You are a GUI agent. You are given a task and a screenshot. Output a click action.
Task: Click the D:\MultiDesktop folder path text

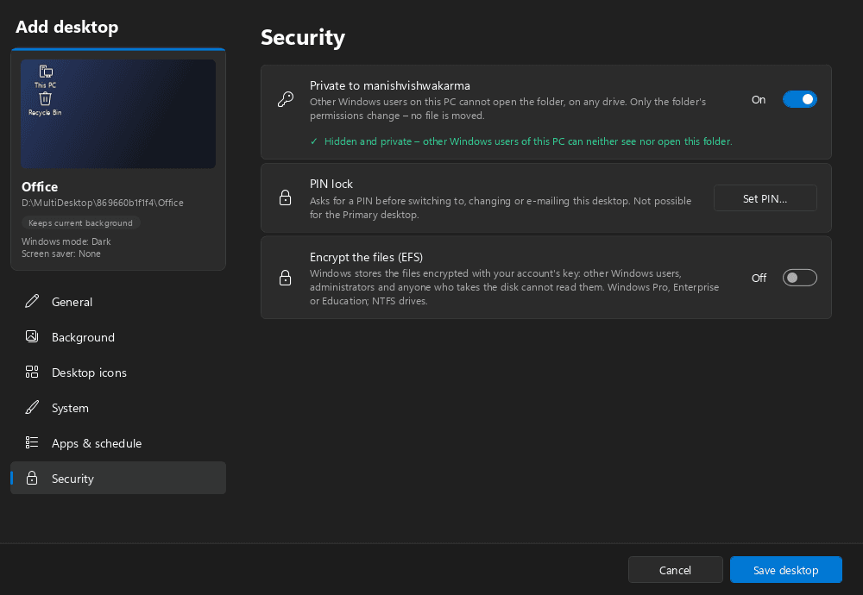tap(103, 203)
